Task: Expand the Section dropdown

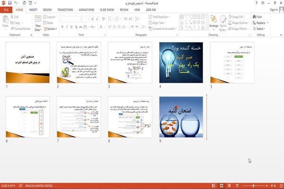Action: point(50,29)
